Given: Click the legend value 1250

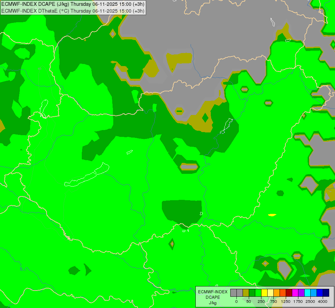Looking at the screenshot, I should pyautogui.click(x=286, y=301).
